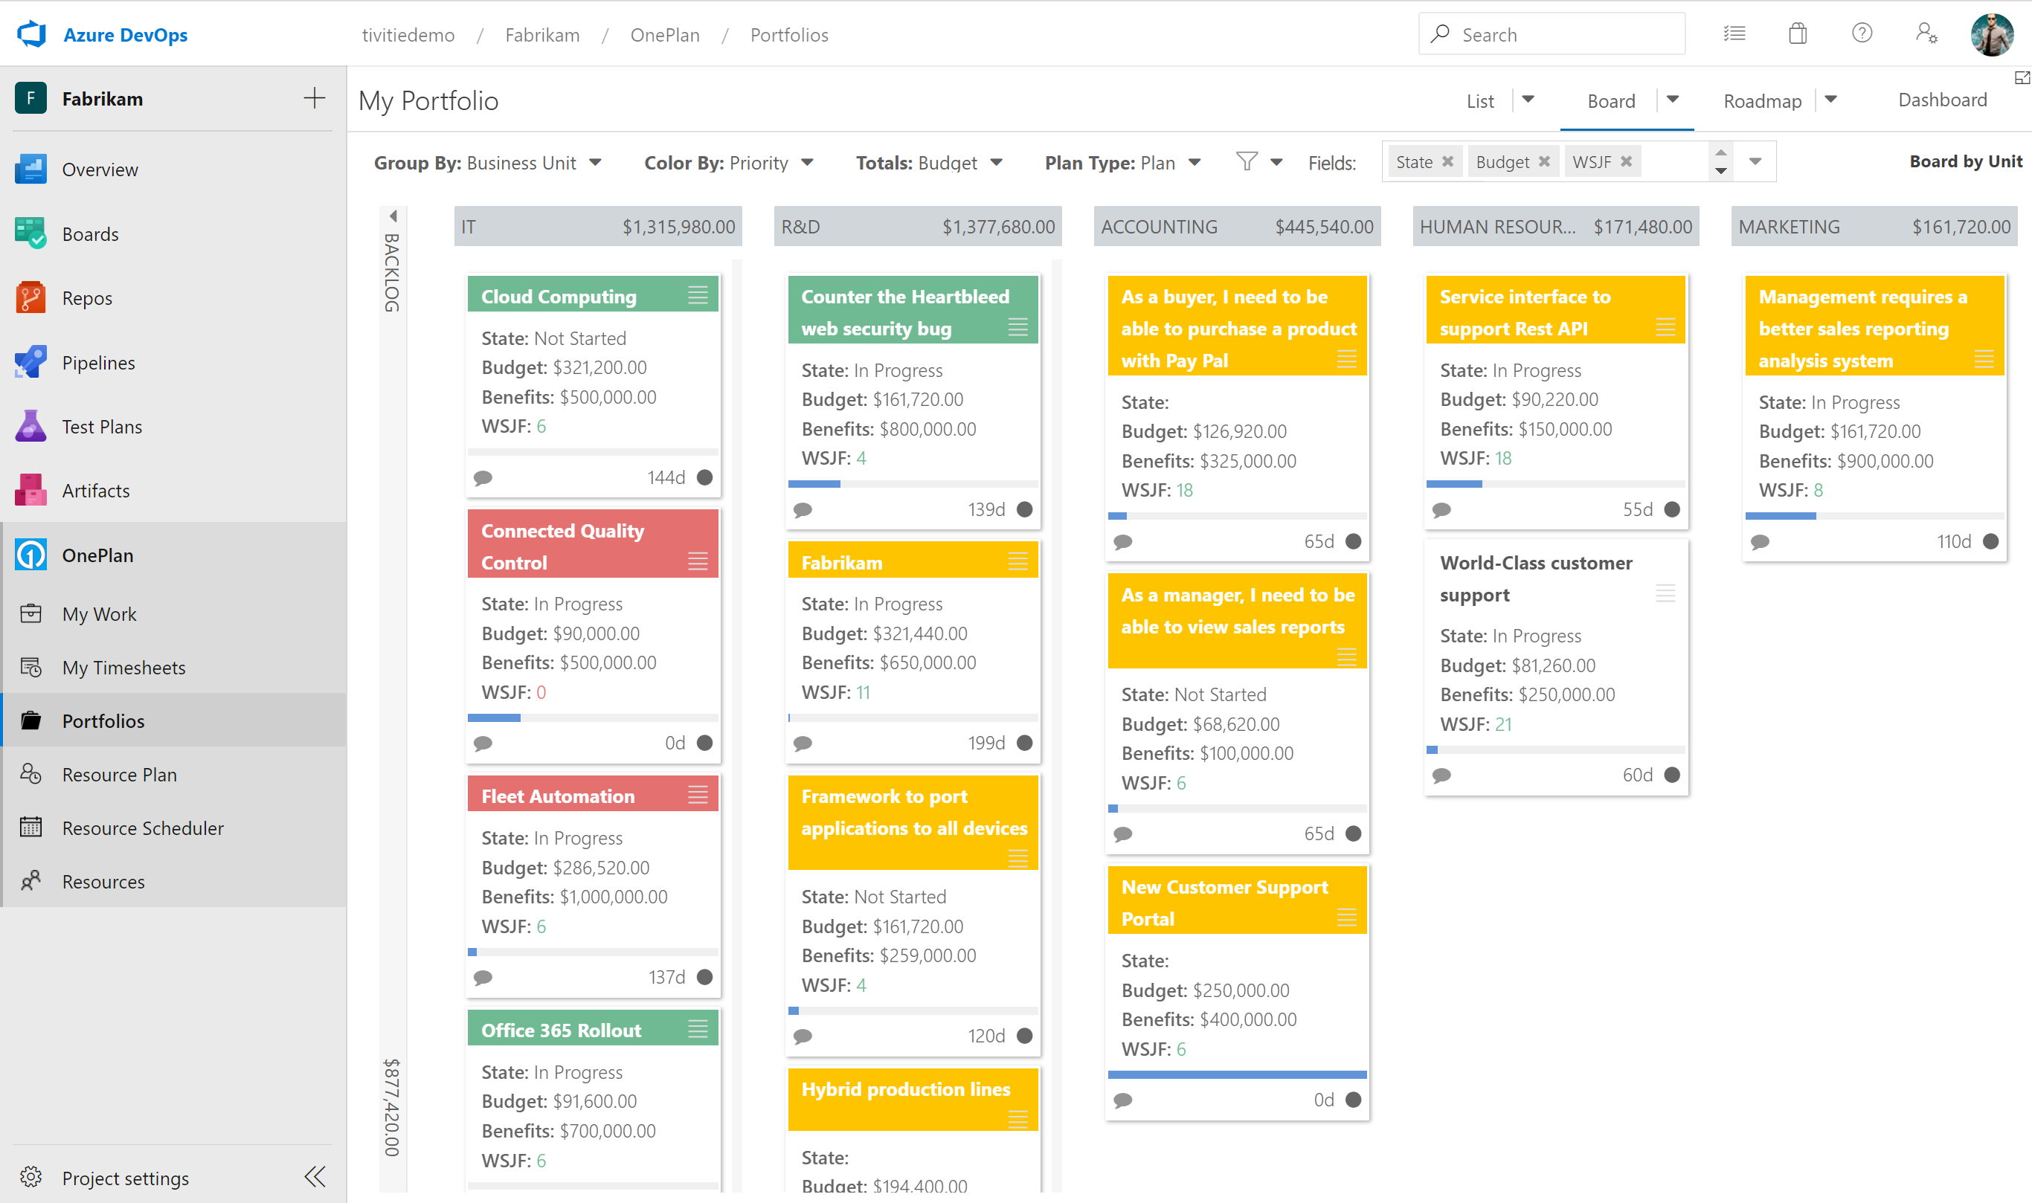
Task: Open the Group By Business Unit dropdown
Action: click(x=597, y=162)
